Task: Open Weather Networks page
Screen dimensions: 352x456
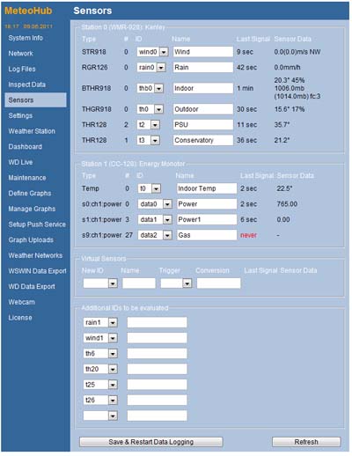Action: click(x=35, y=255)
